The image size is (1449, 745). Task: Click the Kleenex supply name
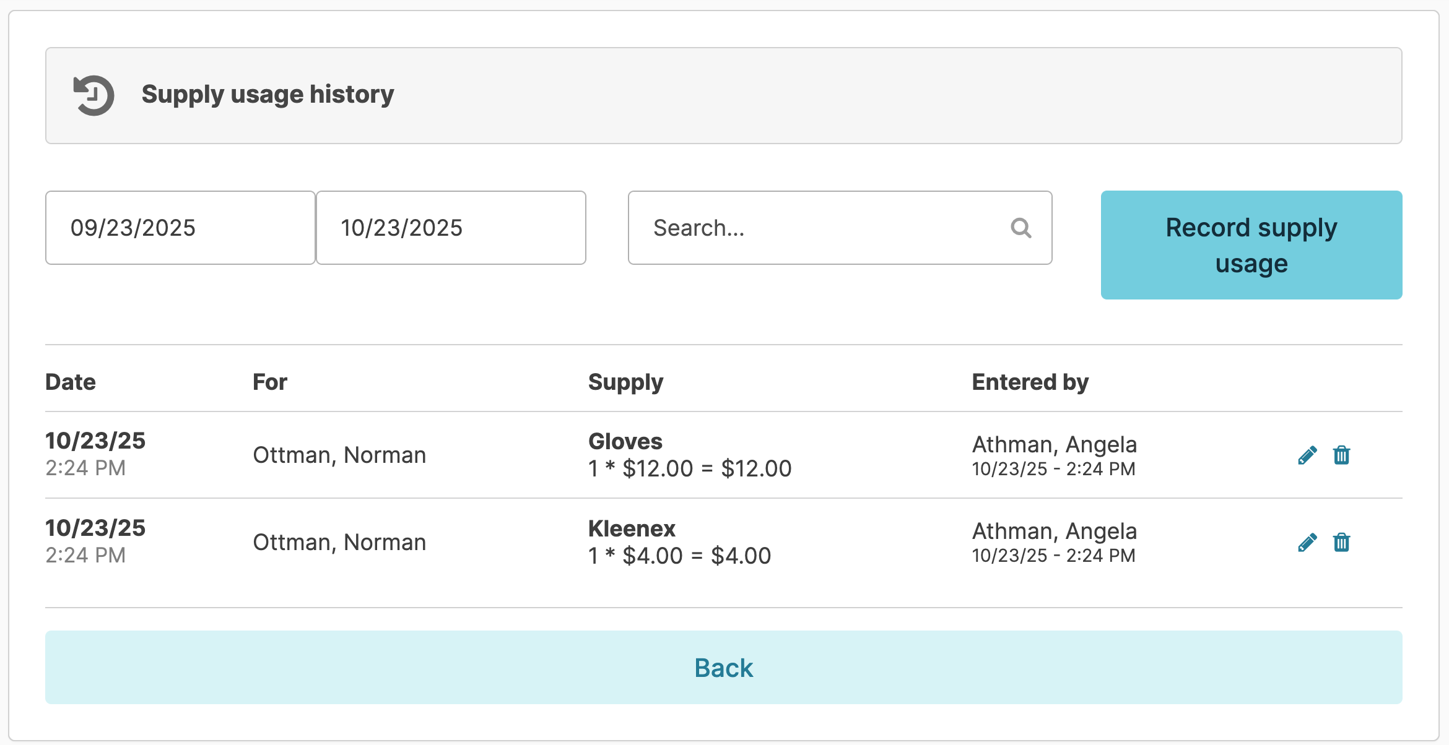(x=632, y=528)
